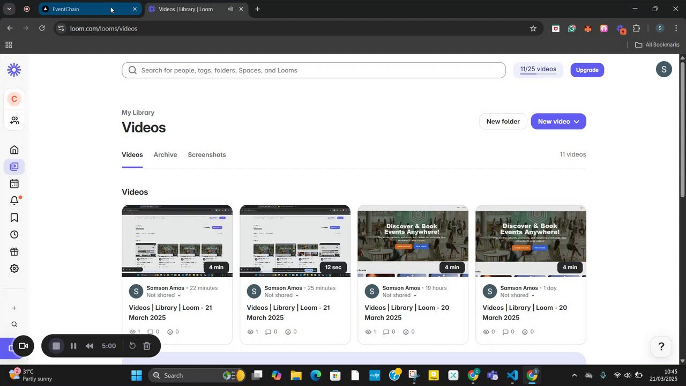Open the team members icon in sidebar
This screenshot has width=686, height=386.
pyautogui.click(x=14, y=120)
